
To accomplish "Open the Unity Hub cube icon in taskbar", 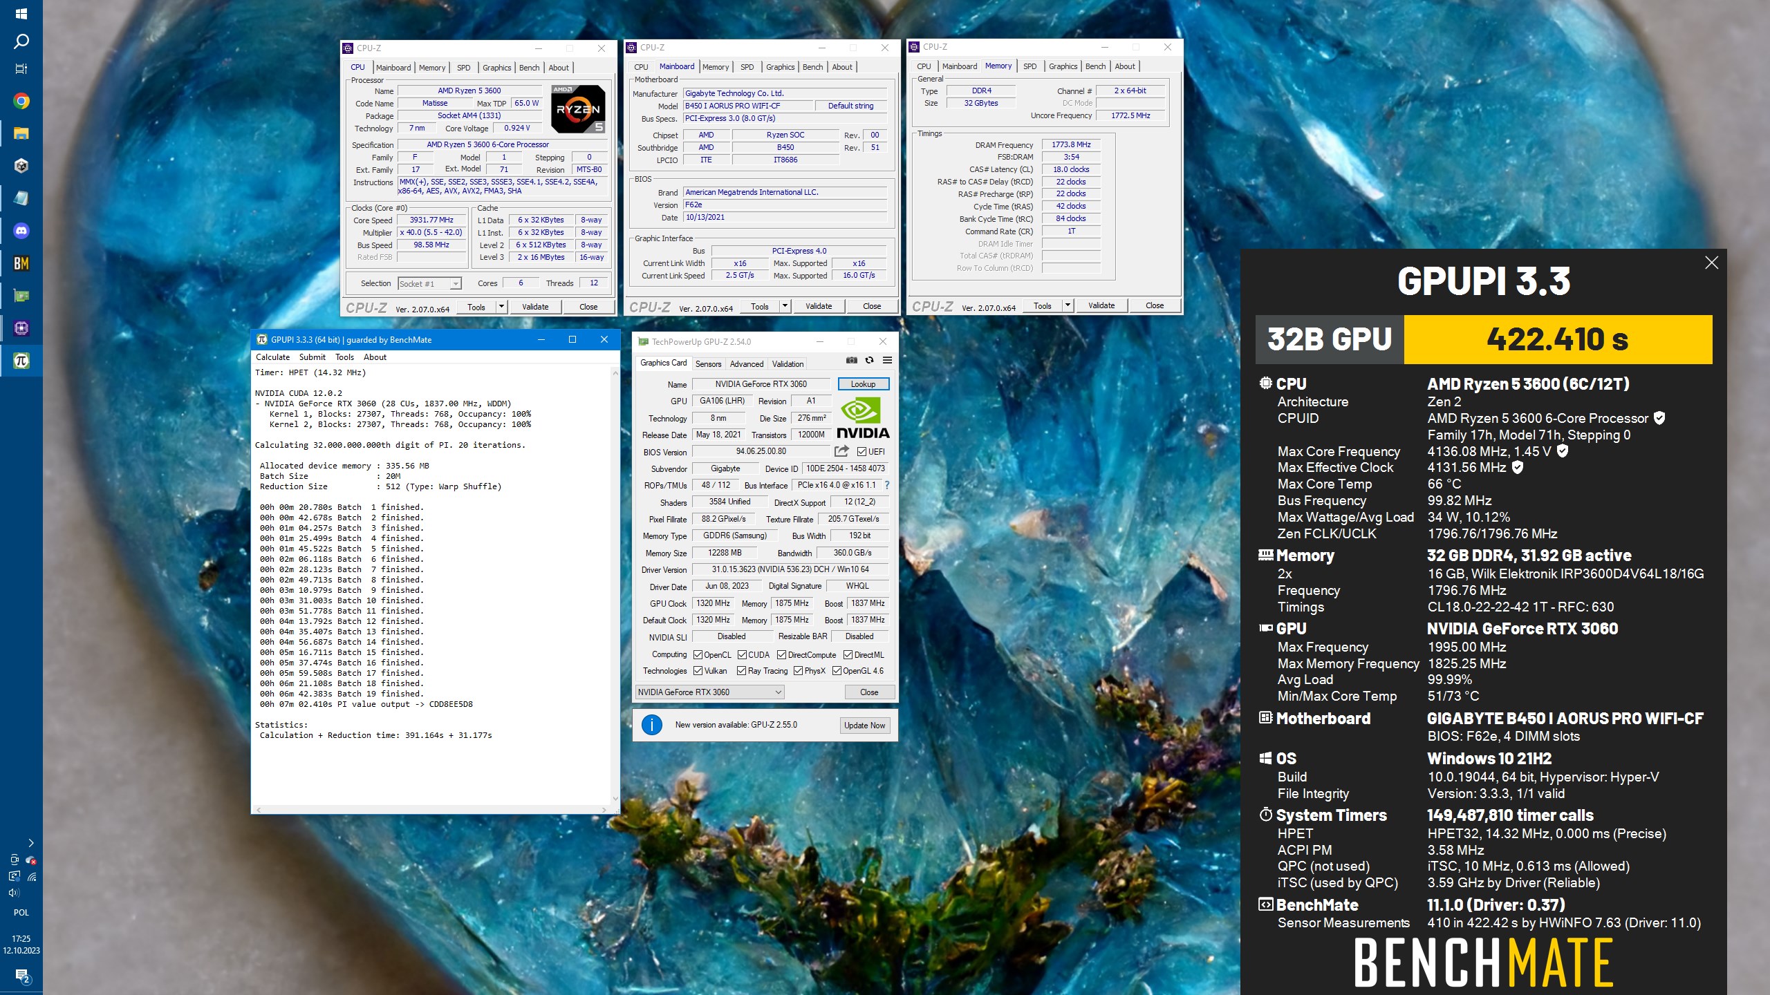I will point(21,166).
